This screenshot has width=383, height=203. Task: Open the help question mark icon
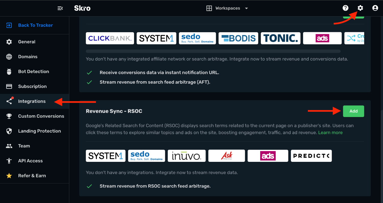coord(345,8)
